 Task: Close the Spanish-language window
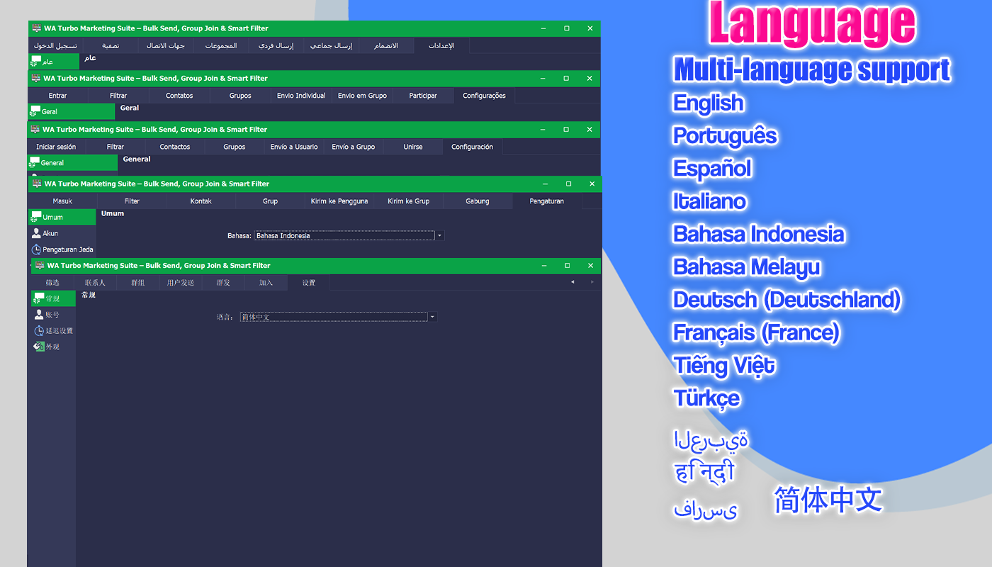tap(589, 130)
